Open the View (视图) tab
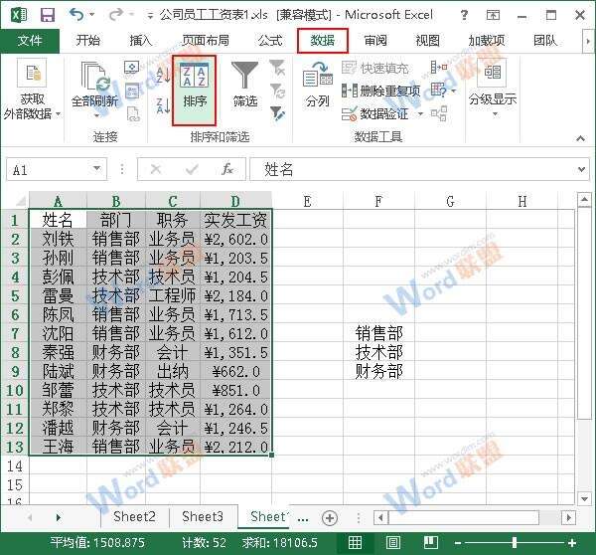Viewport: 596px width, 555px height. point(427,41)
